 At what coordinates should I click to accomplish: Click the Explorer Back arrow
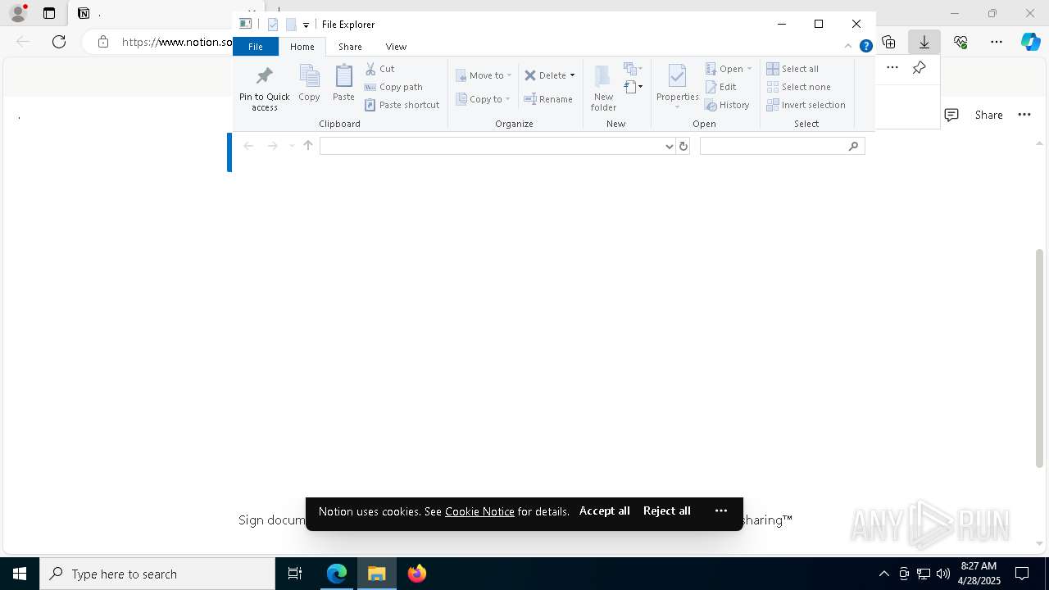point(248,146)
